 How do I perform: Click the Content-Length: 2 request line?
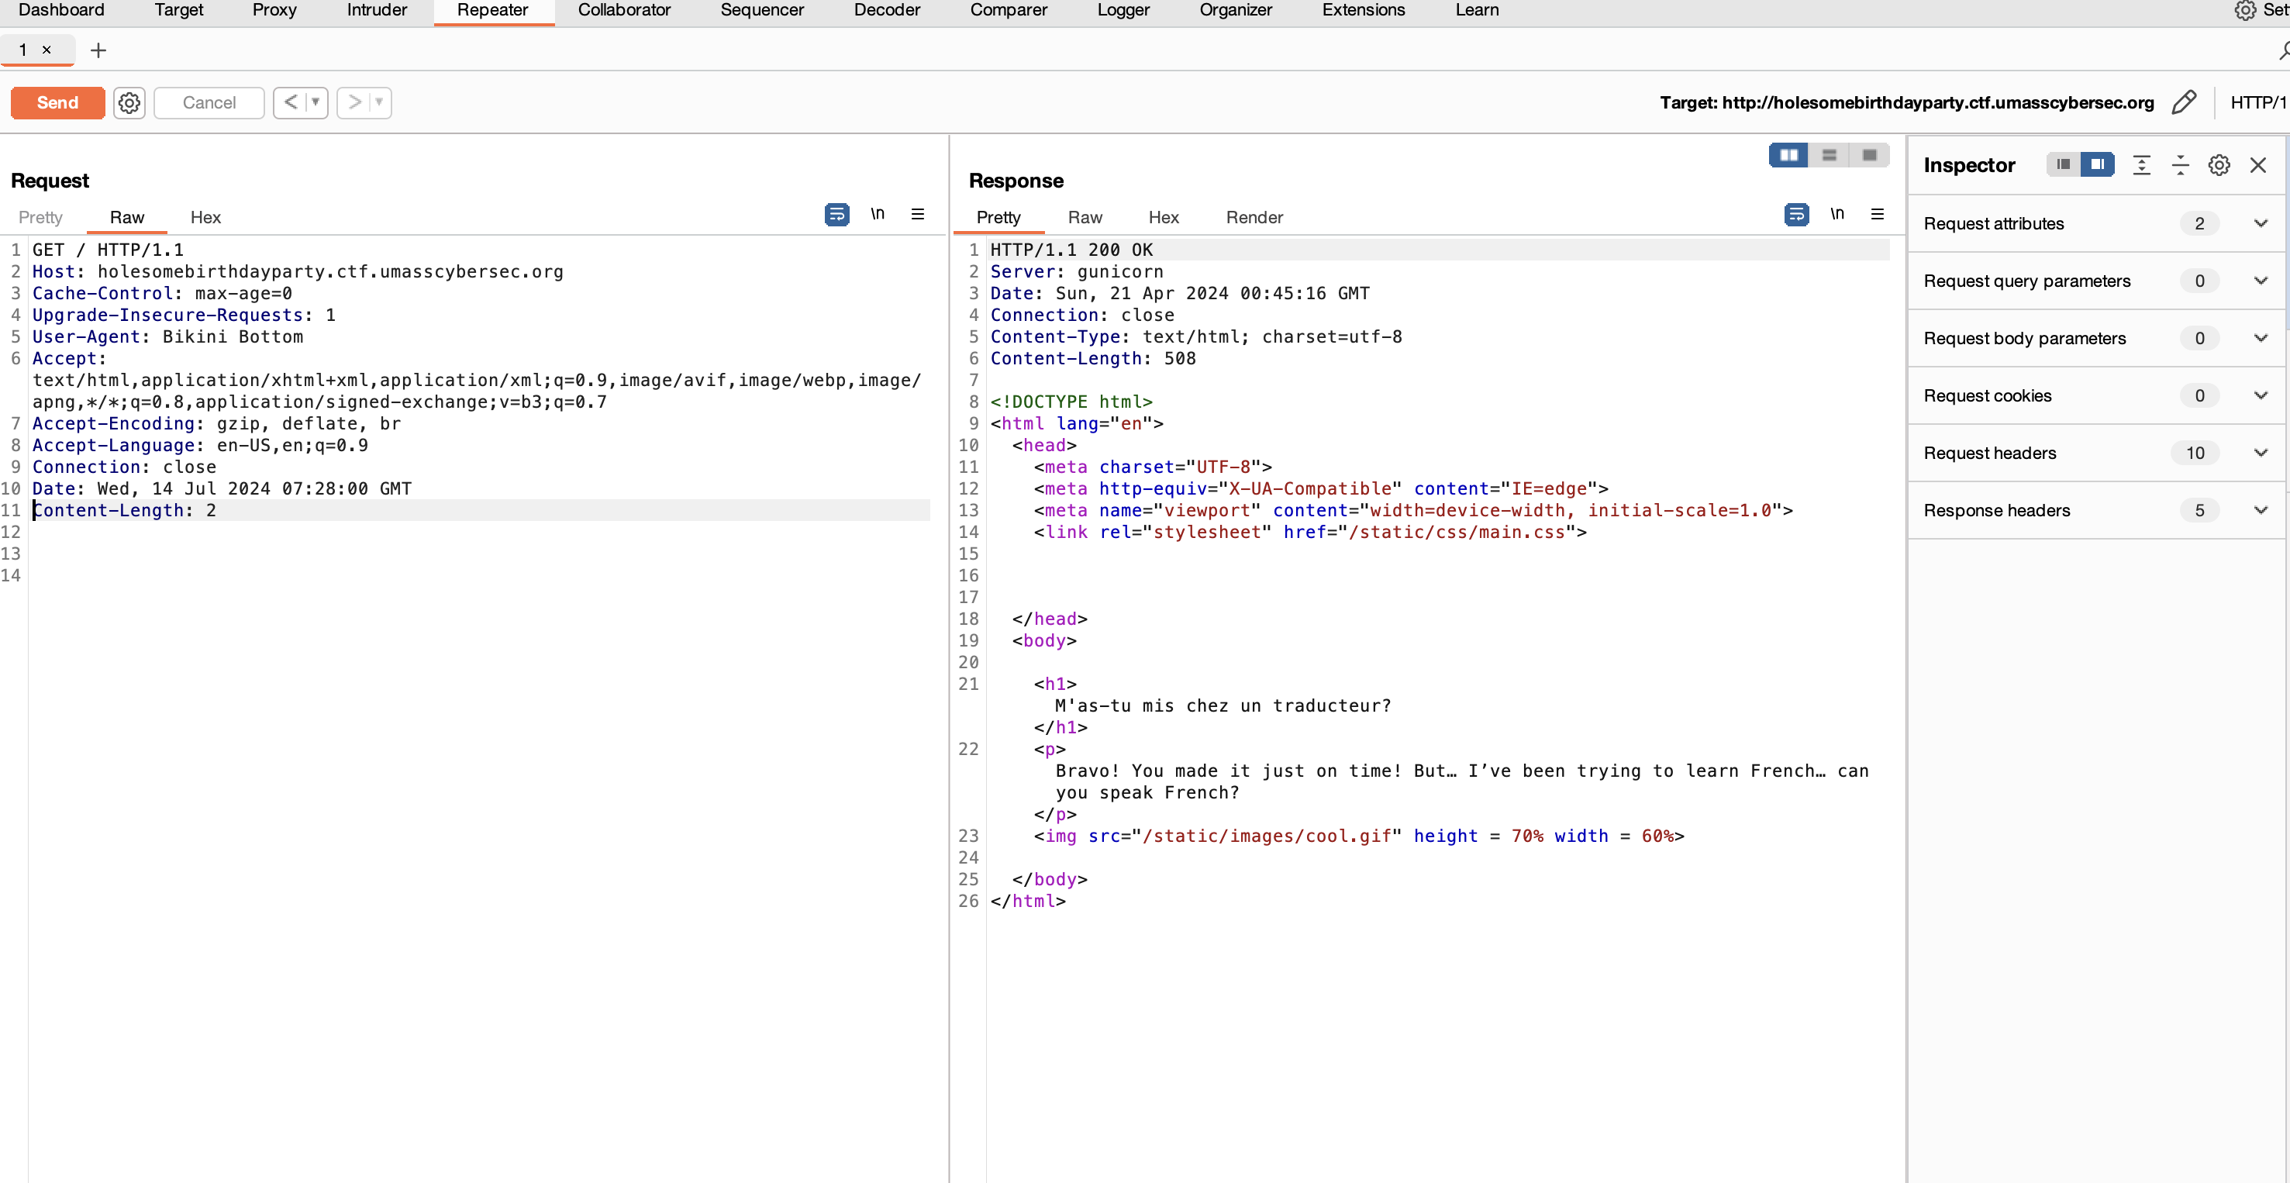125,510
